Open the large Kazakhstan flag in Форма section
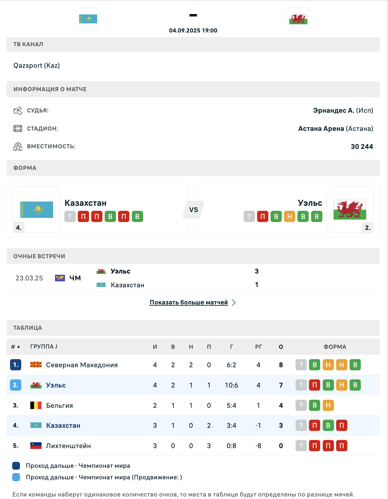 click(x=37, y=210)
